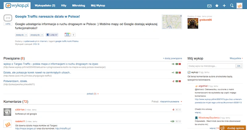Image resolution: width=247 pixels, height=130 pixels.
Task: Click '-5' score on c3l3r1on's comment
Action: tap(173, 110)
